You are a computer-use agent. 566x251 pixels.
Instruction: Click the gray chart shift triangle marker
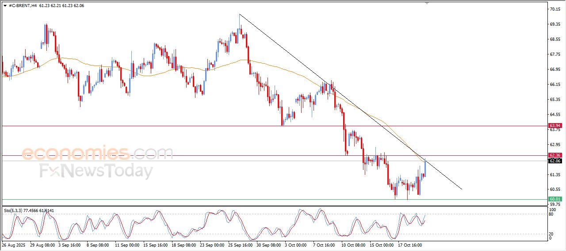click(x=427, y=3)
